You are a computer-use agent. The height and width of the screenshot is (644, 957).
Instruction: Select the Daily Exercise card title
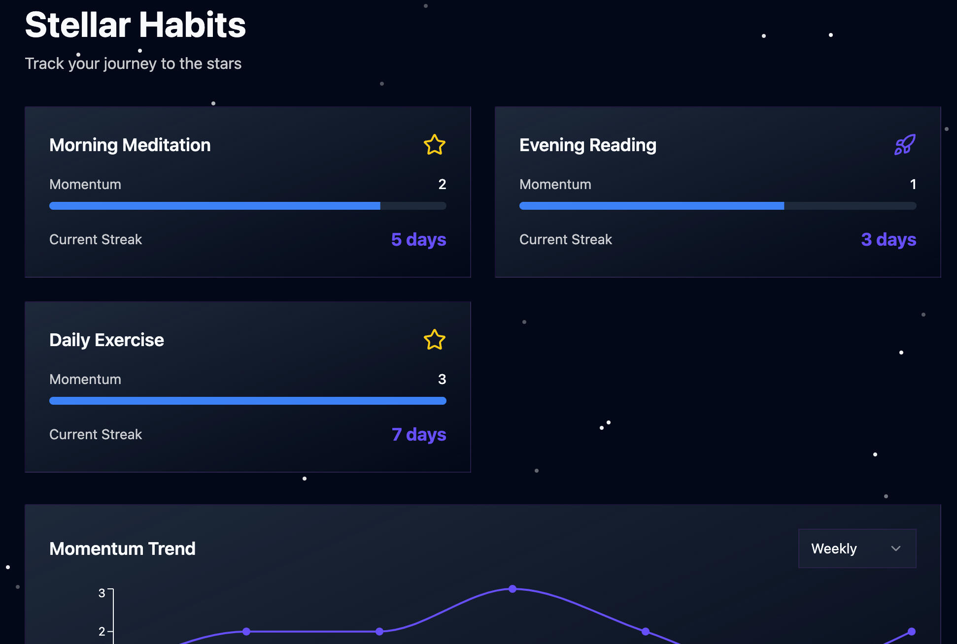106,340
